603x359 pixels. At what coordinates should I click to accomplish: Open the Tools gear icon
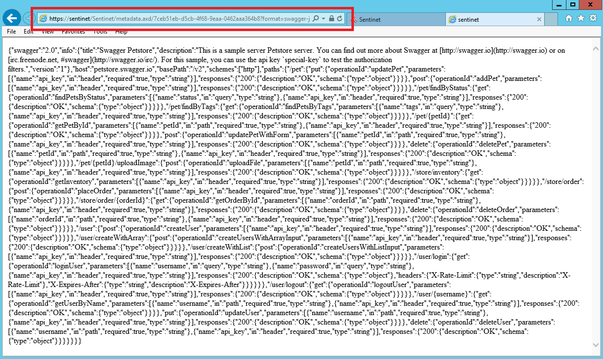594,18
